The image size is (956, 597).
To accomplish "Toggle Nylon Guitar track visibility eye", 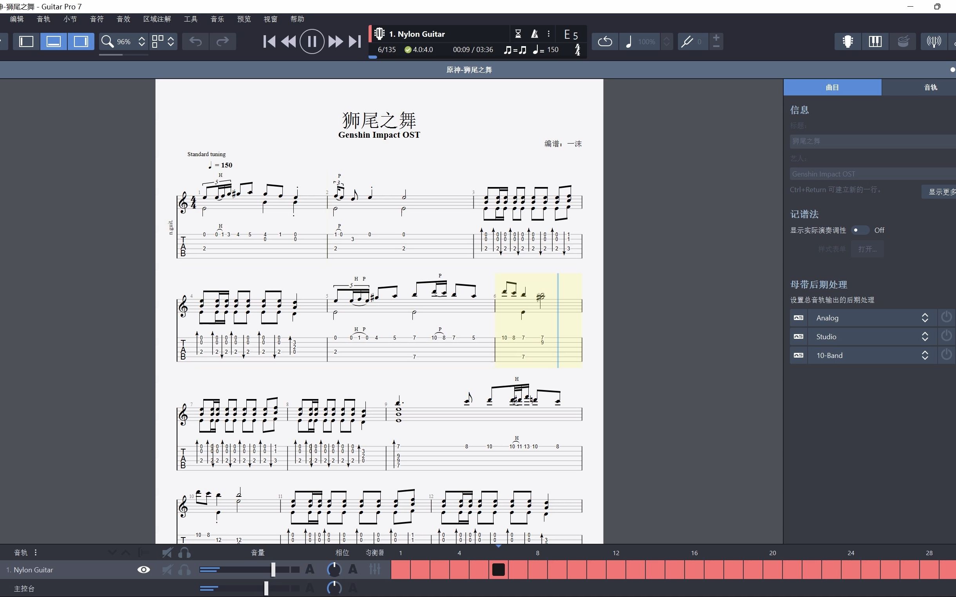I will [x=143, y=570].
